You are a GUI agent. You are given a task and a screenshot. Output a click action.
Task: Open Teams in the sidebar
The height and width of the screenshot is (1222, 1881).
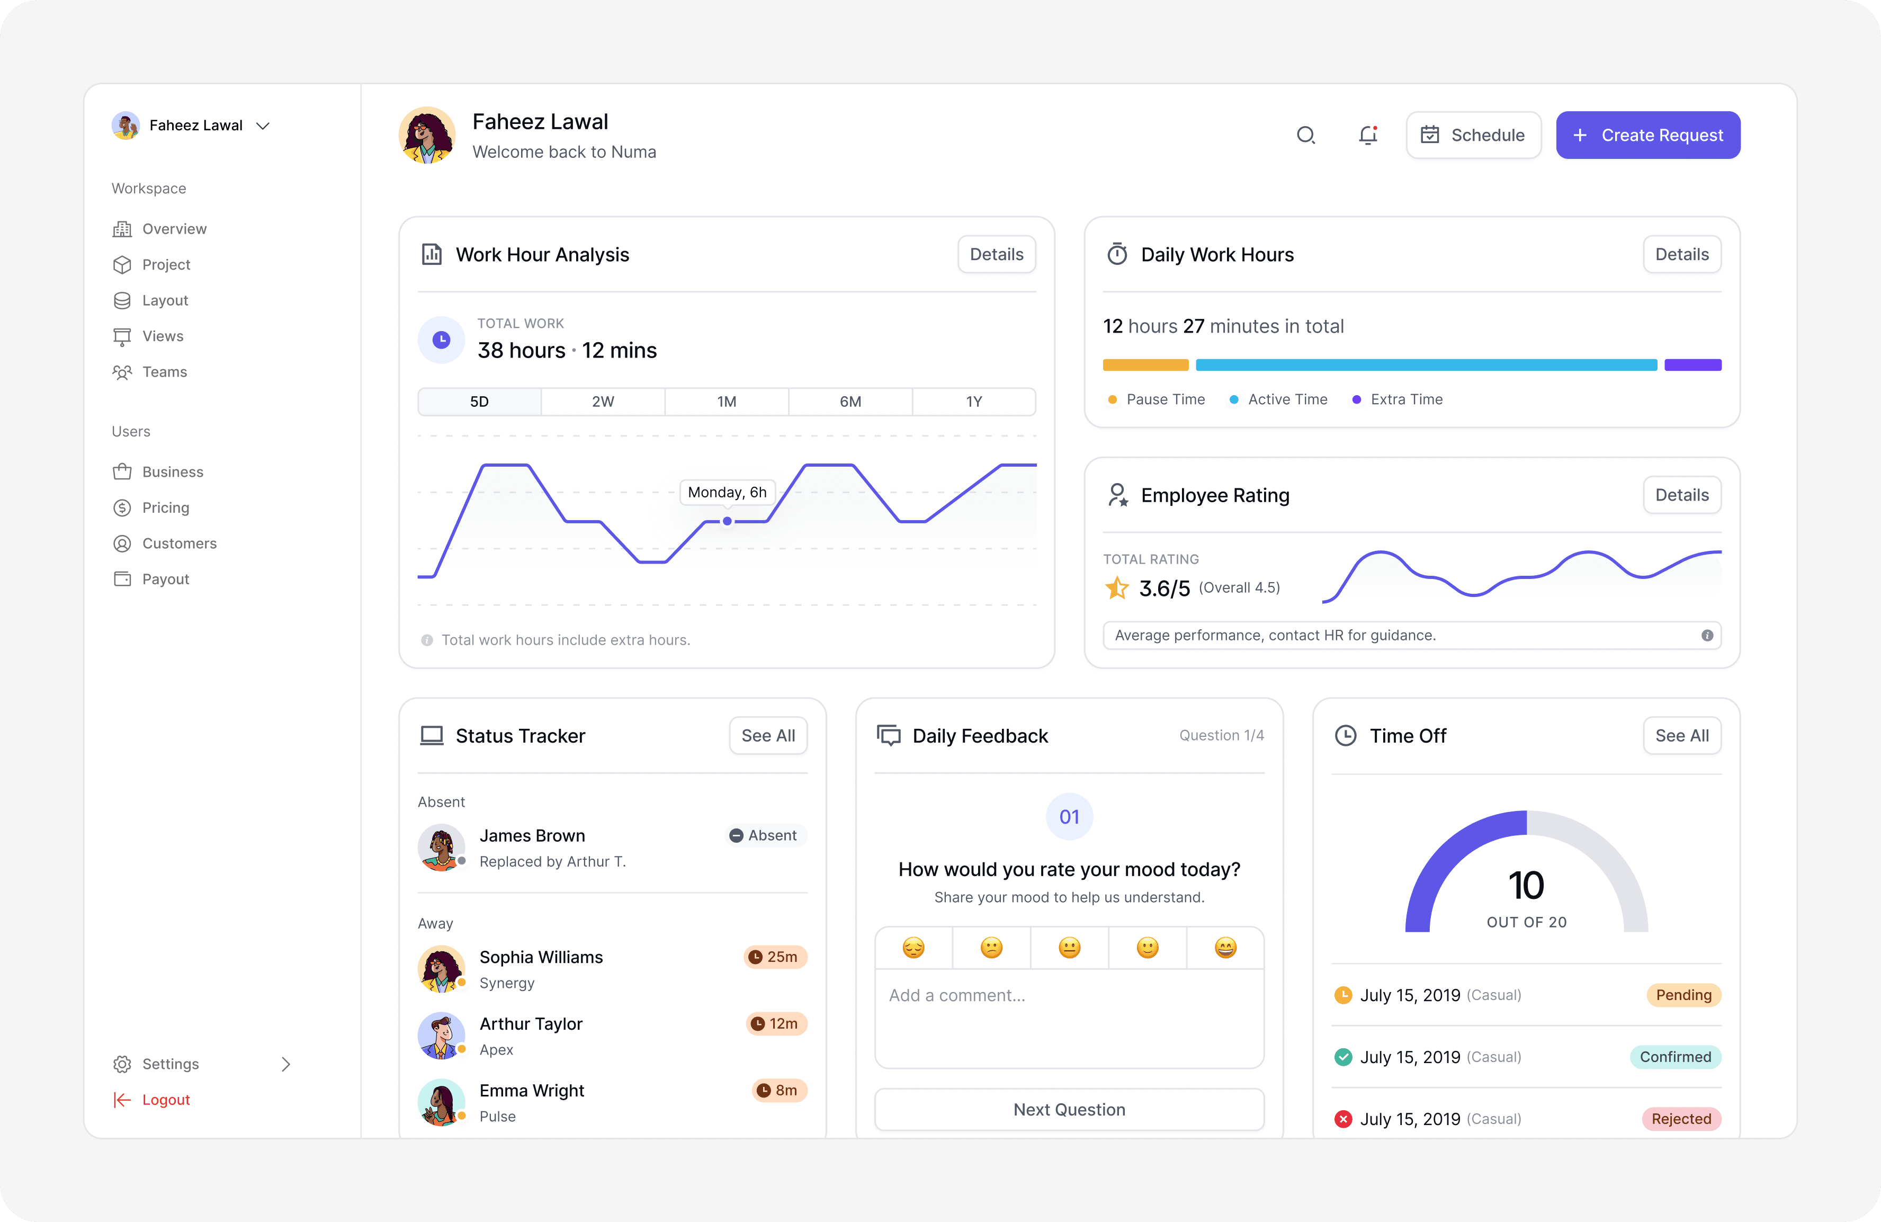[150, 372]
